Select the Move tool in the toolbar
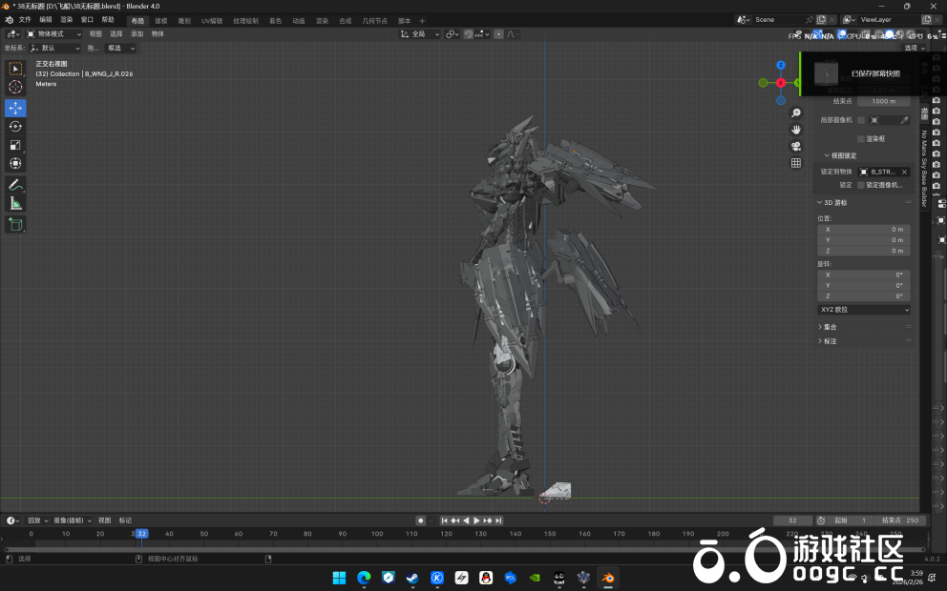The image size is (947, 591). point(15,108)
